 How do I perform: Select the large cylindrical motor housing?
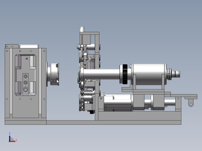[149, 74]
